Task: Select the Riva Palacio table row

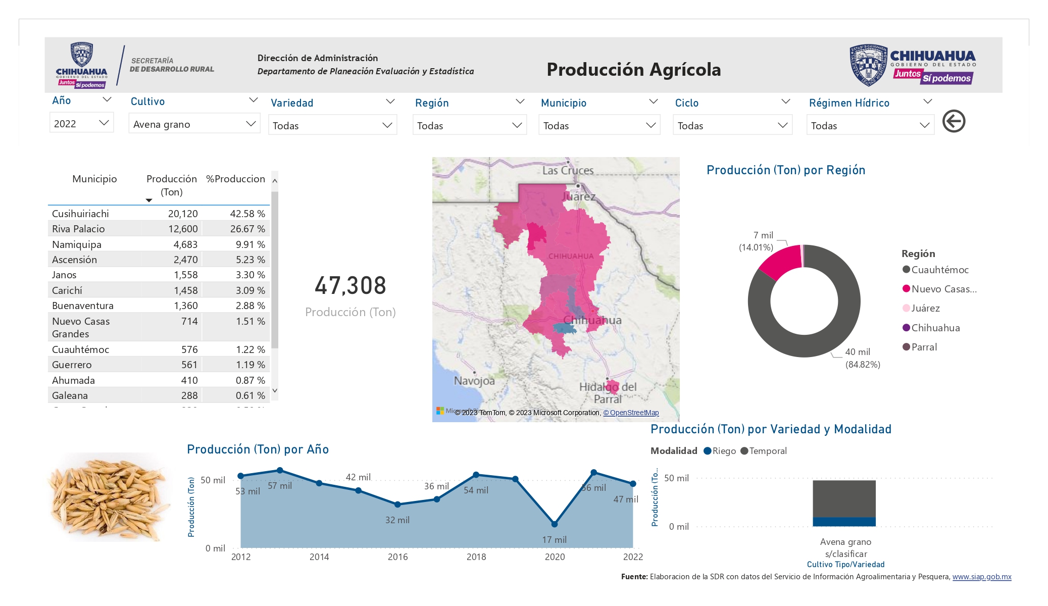Action: click(x=159, y=229)
